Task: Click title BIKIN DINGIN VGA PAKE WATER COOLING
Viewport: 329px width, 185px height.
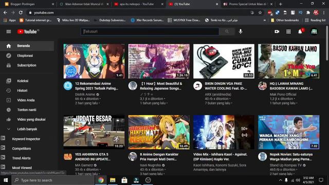Action: tap(226, 86)
